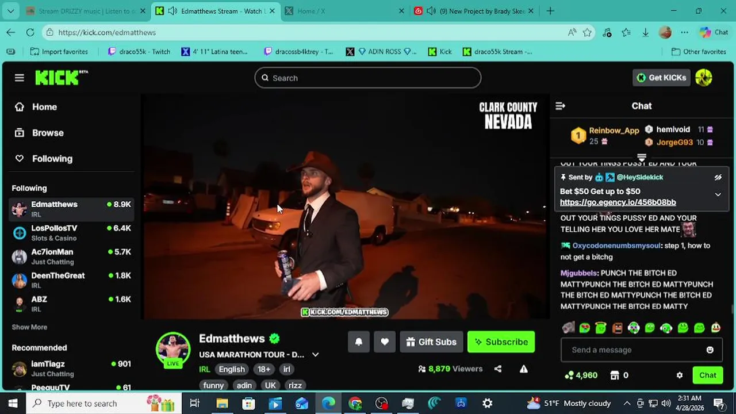Select the 18+ tag
The height and width of the screenshot is (414, 736).
[x=264, y=369]
